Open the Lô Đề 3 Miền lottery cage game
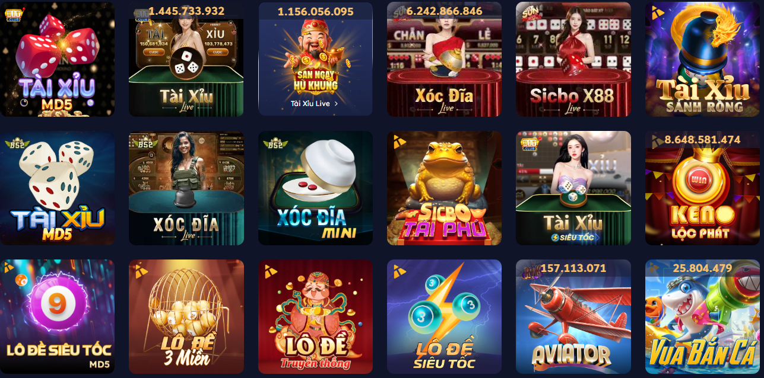Viewport: 764px width, 378px height. pyautogui.click(x=186, y=316)
